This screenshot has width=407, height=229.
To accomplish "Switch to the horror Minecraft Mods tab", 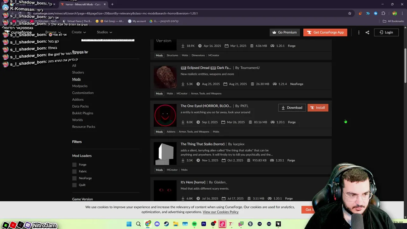I will click(x=83, y=4).
